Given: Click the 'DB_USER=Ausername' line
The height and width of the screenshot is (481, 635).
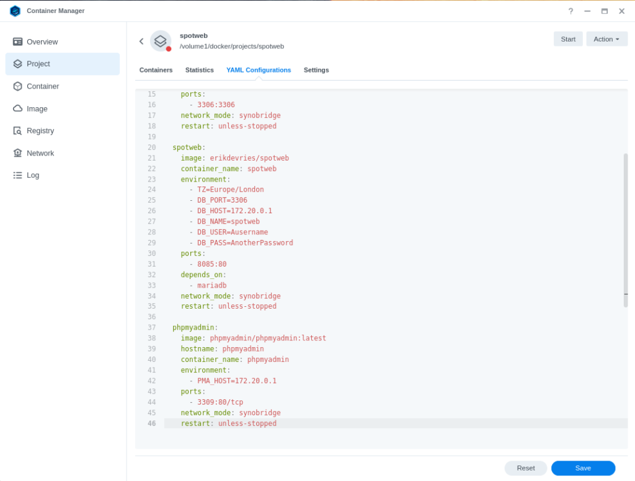Looking at the screenshot, I should tap(233, 232).
